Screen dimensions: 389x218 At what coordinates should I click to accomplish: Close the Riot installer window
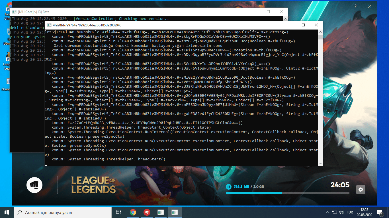[370, 6]
